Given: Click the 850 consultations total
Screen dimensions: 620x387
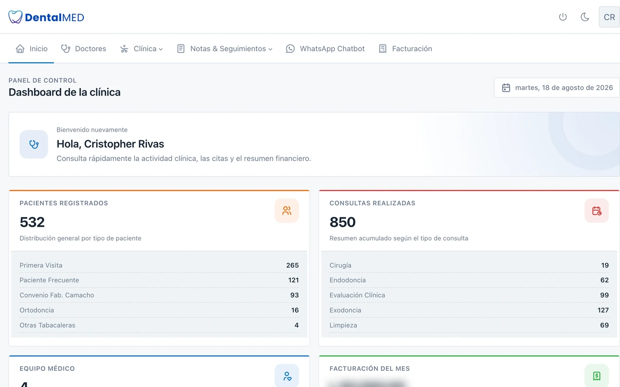Looking at the screenshot, I should pyautogui.click(x=343, y=222).
